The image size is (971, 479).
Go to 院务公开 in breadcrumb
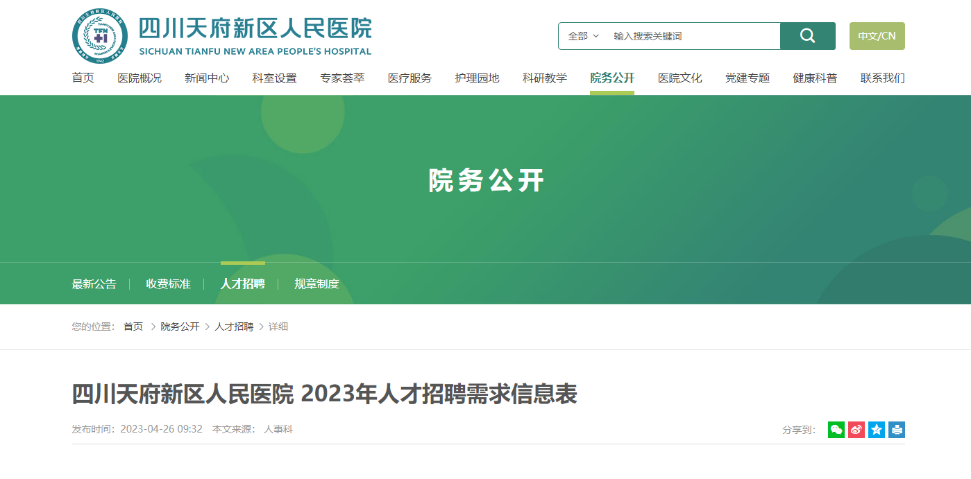coord(180,326)
